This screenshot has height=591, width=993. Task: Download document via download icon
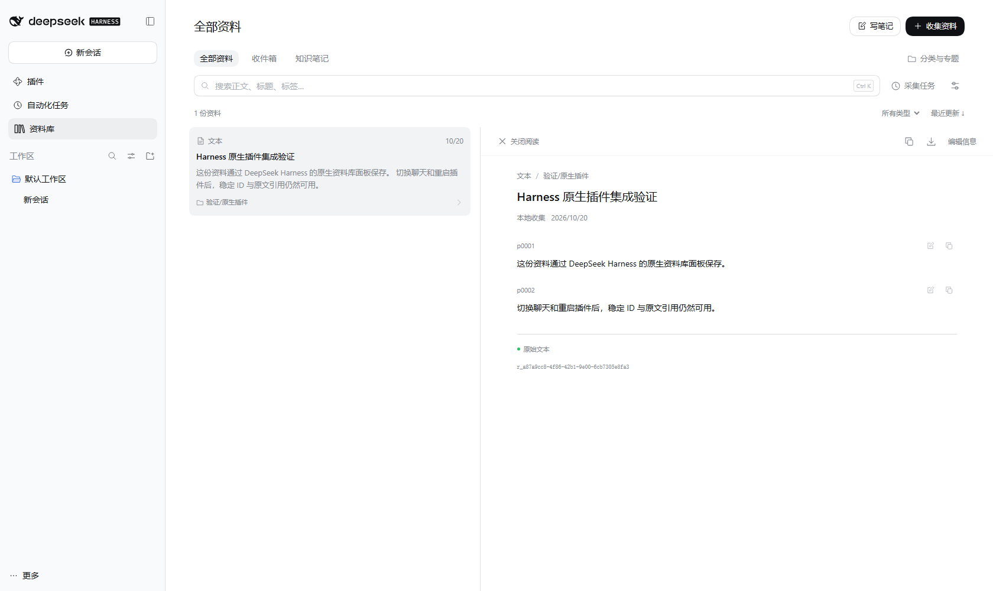click(x=931, y=141)
